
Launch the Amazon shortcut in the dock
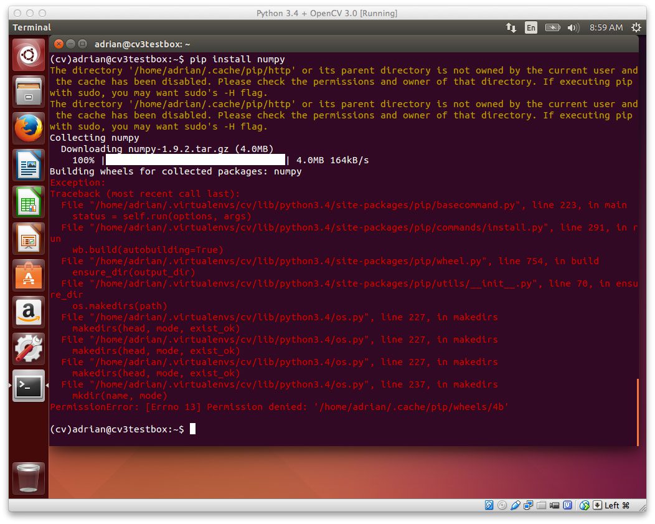pos(27,312)
